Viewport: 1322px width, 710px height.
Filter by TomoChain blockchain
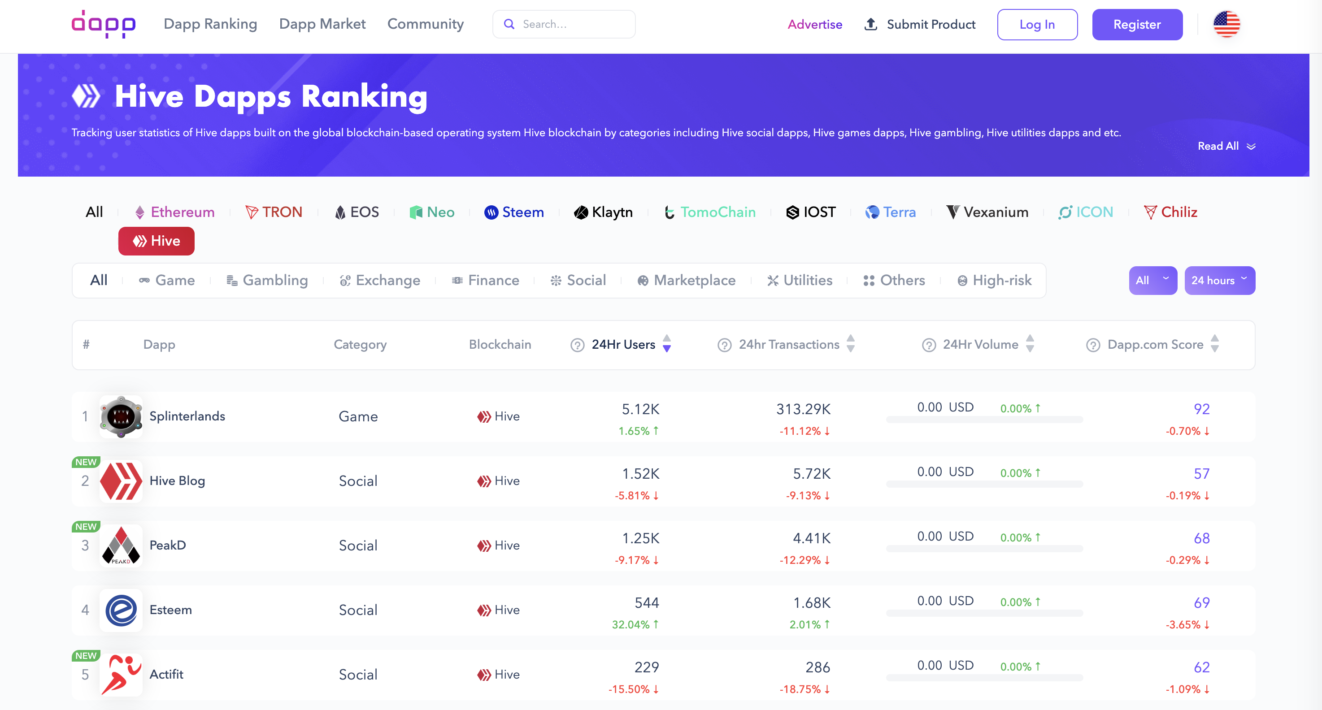[x=710, y=212]
